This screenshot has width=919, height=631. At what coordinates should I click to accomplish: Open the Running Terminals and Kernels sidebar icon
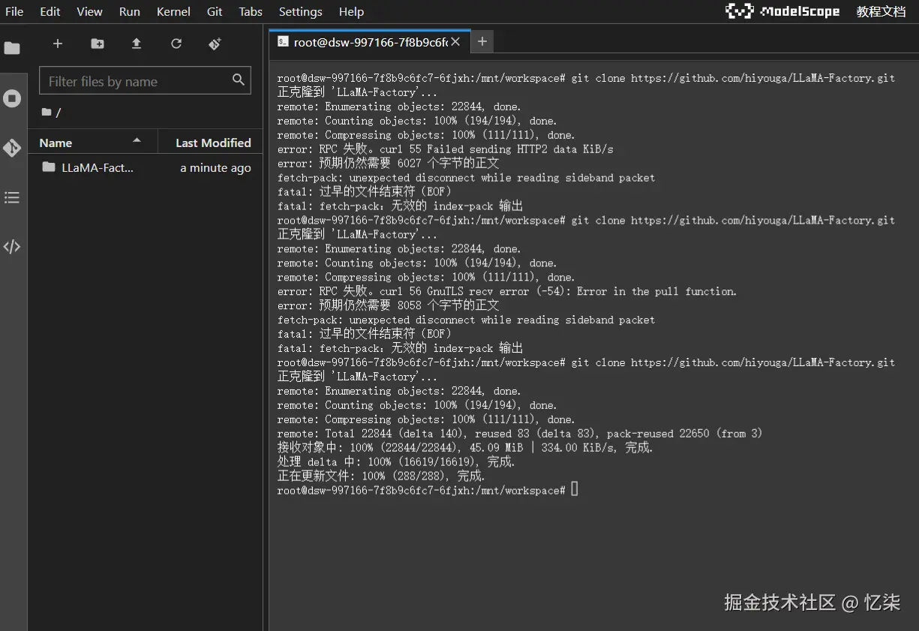pyautogui.click(x=12, y=98)
